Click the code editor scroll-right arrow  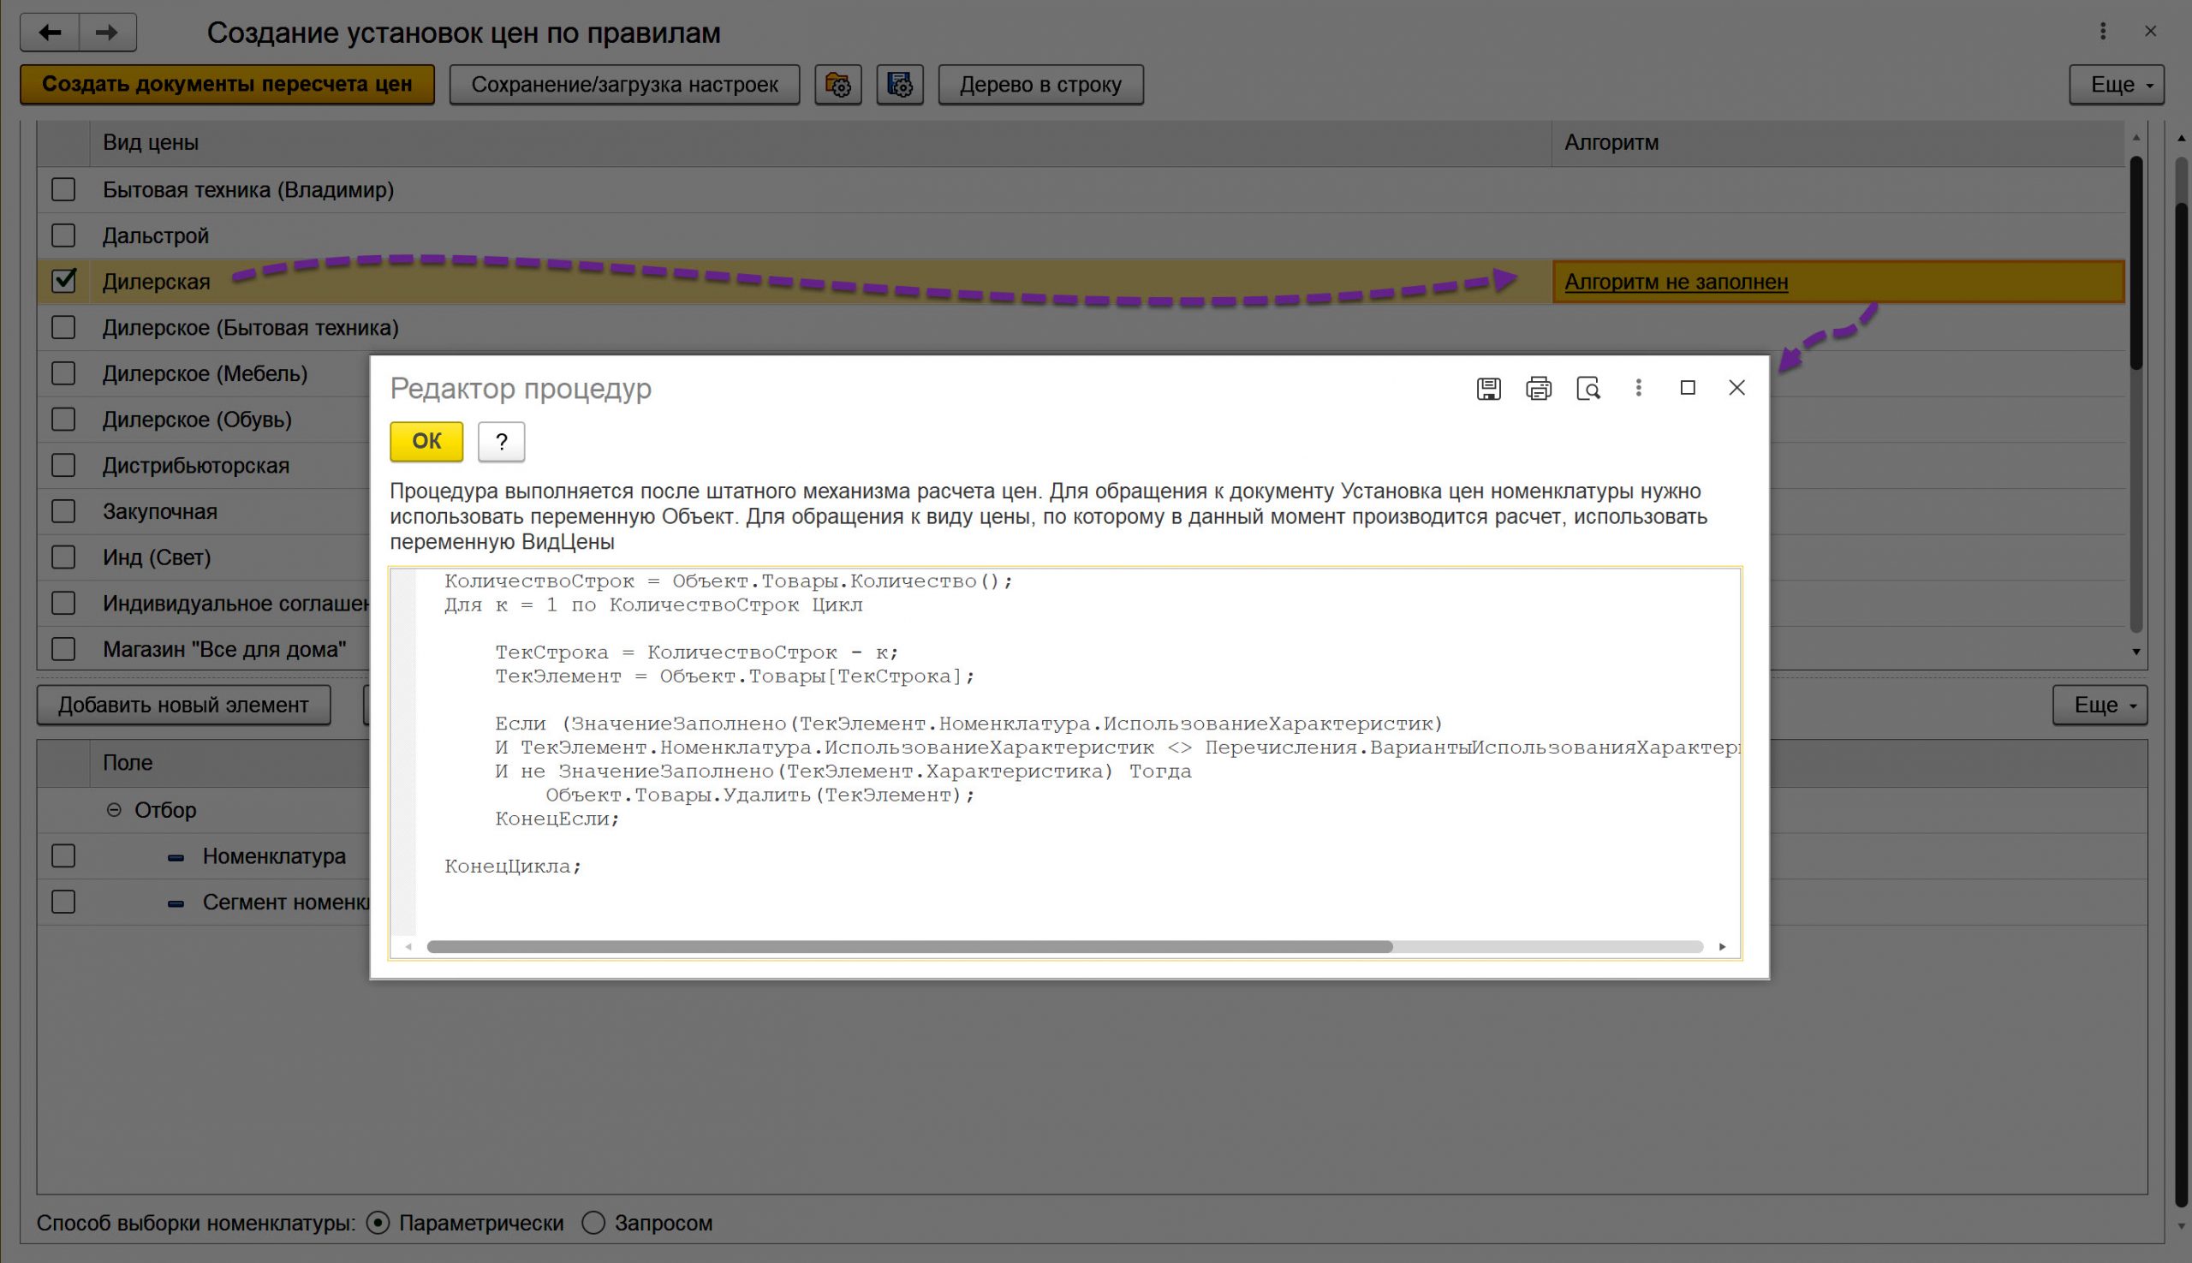point(1723,947)
